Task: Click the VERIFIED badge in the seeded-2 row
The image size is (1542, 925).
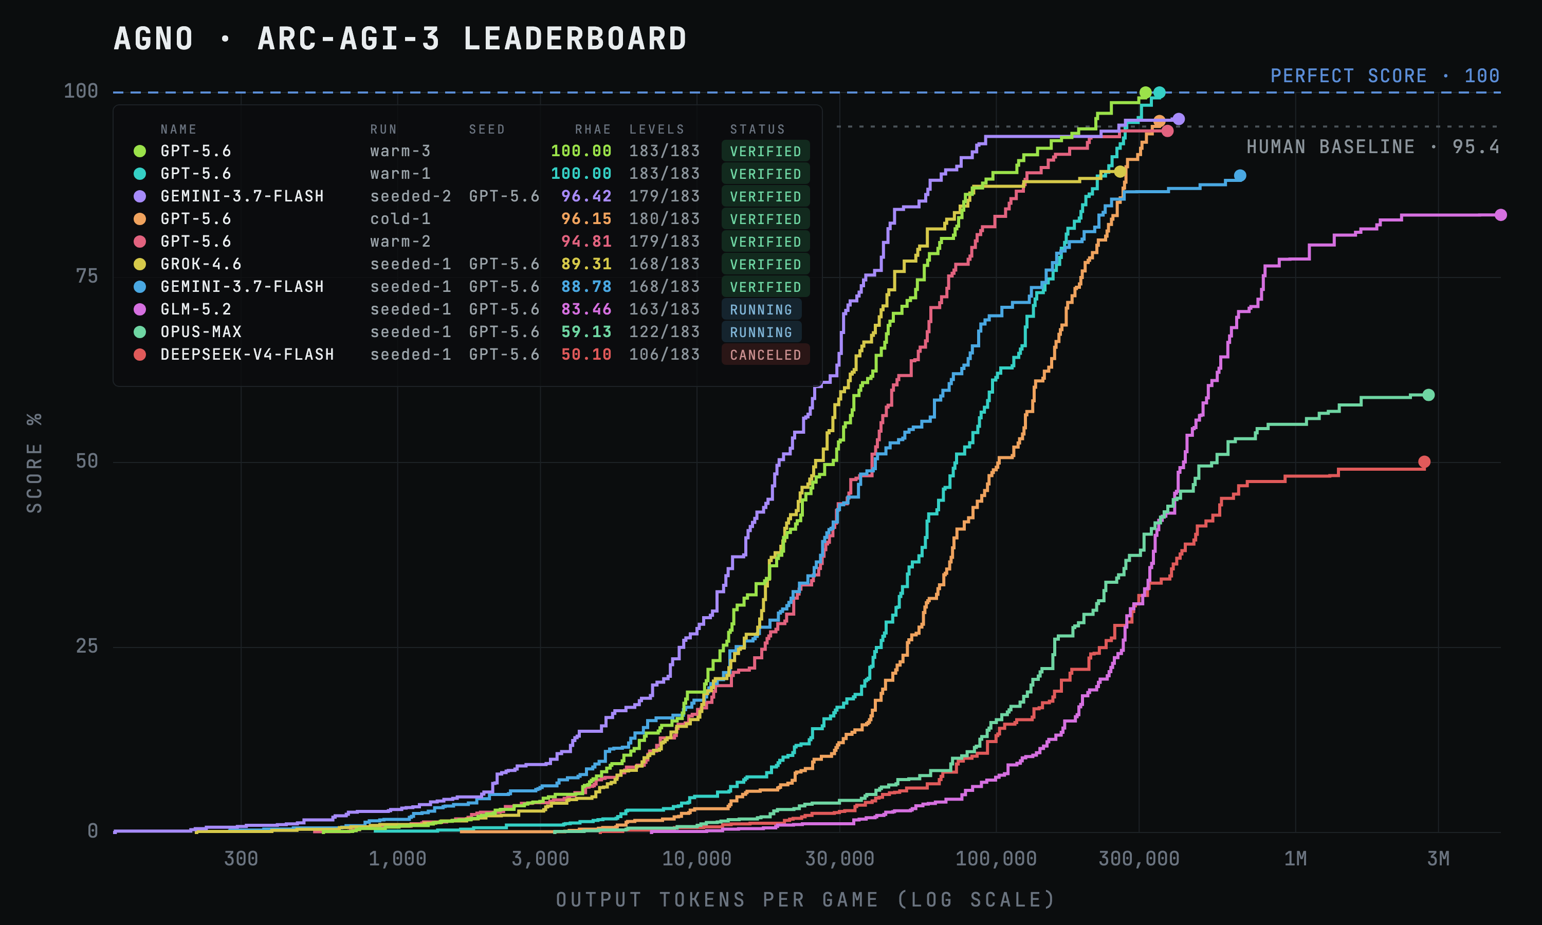Action: pos(765,196)
